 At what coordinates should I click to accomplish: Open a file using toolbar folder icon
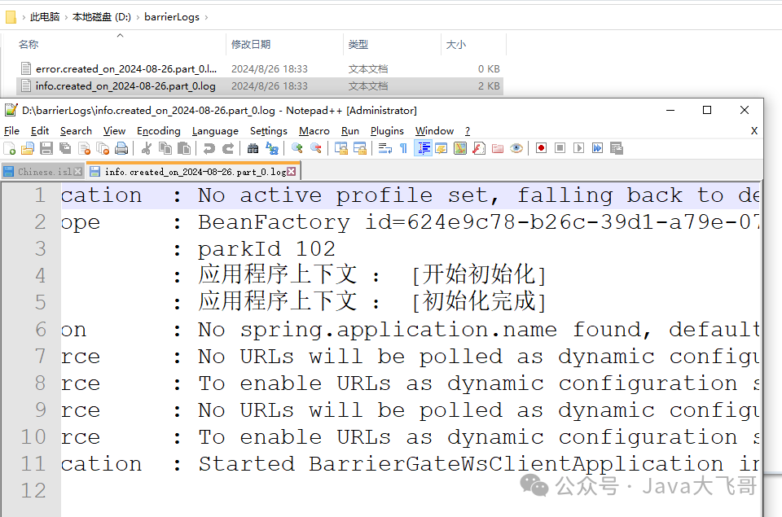pos(28,148)
